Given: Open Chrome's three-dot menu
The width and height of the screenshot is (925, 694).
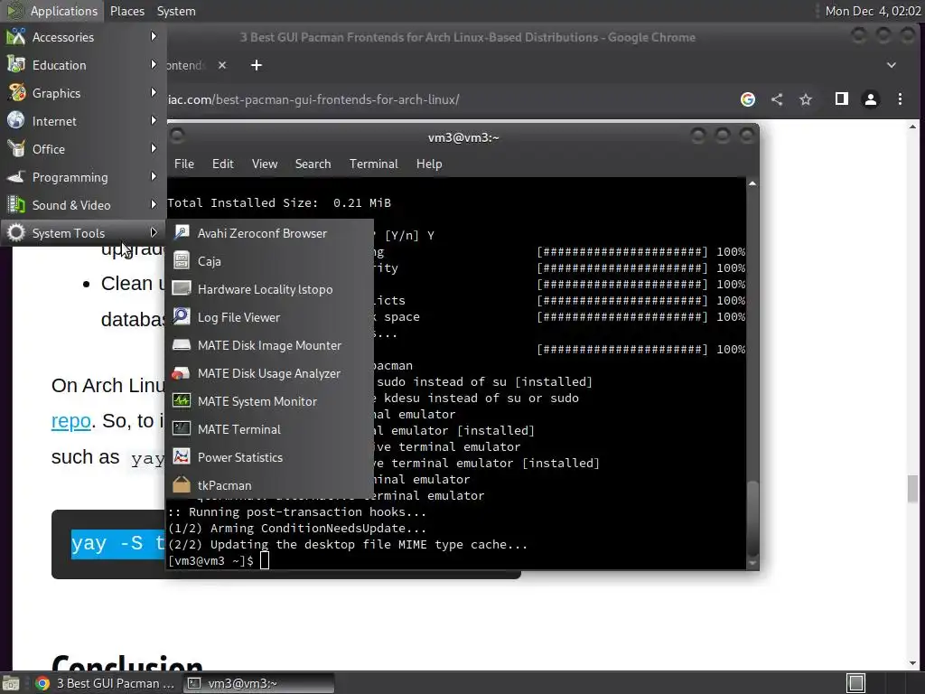Looking at the screenshot, I should pyautogui.click(x=900, y=99).
